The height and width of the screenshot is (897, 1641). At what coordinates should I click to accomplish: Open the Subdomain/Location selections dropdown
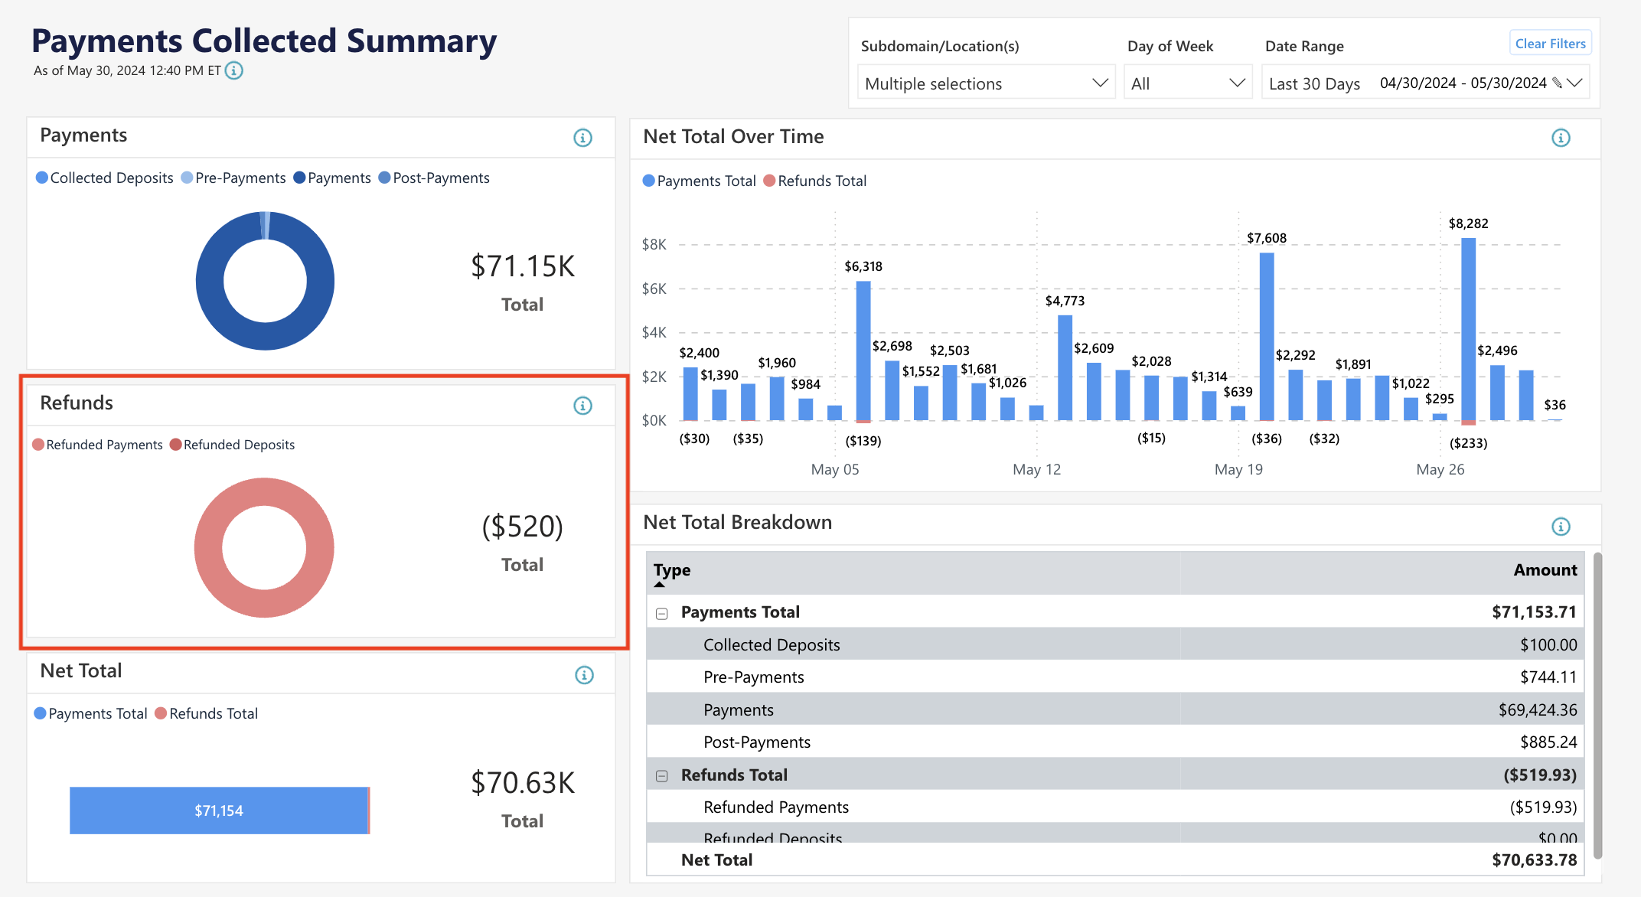point(986,82)
